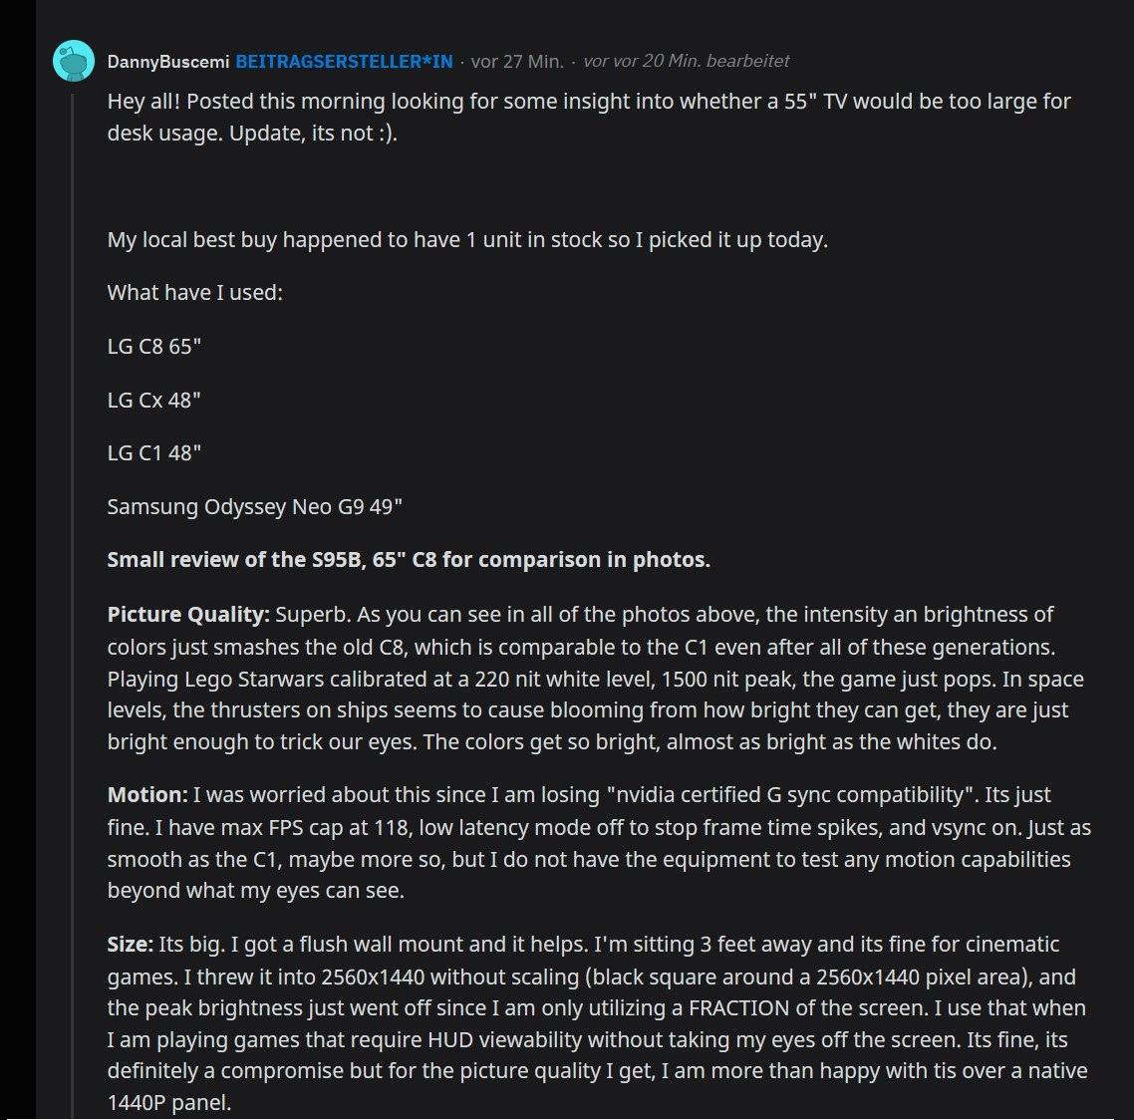Click the '1440P panel.' closing line

[169, 1103]
